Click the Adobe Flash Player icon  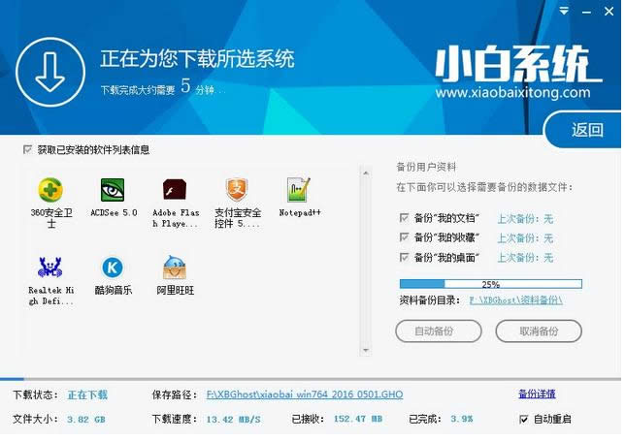pos(175,190)
